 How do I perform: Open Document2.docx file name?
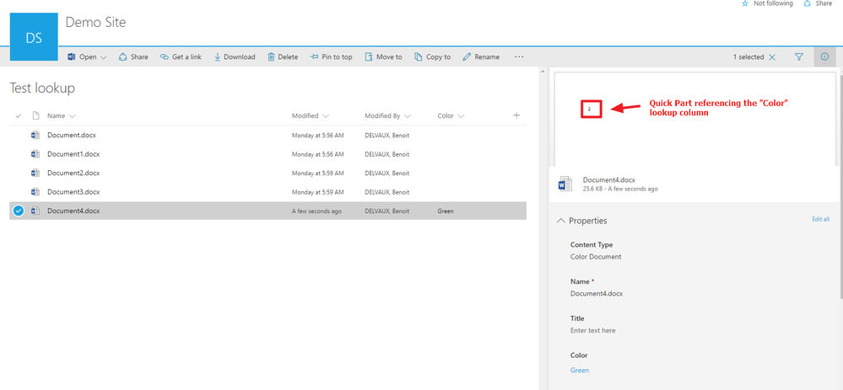point(73,173)
